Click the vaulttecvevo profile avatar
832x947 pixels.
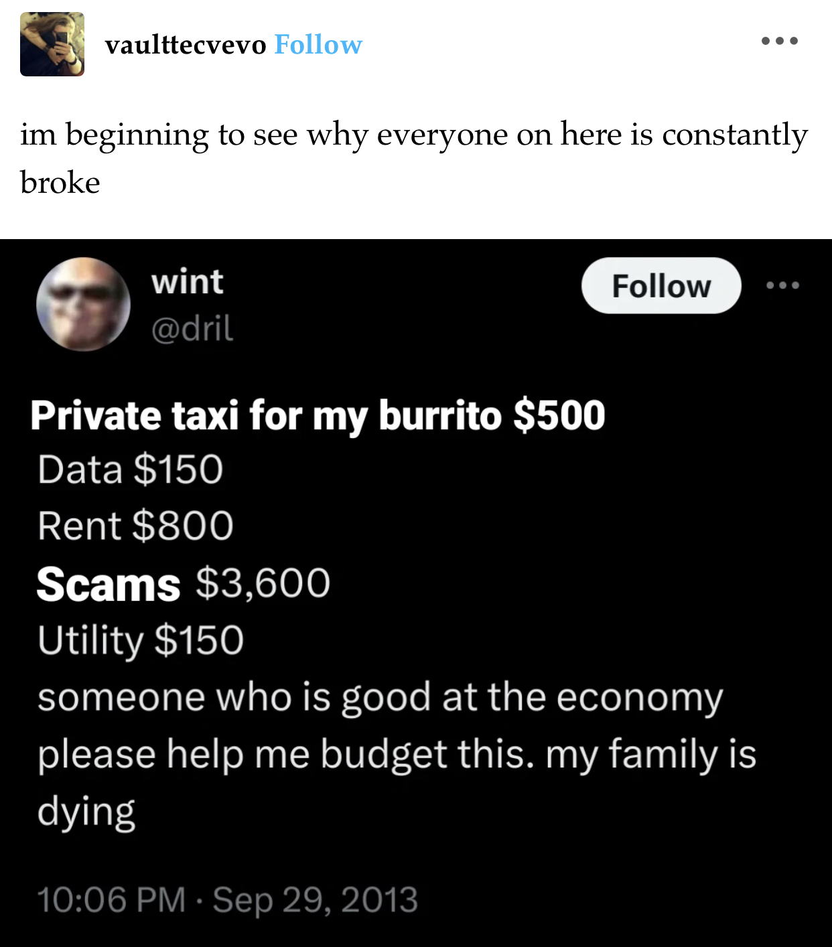click(52, 44)
